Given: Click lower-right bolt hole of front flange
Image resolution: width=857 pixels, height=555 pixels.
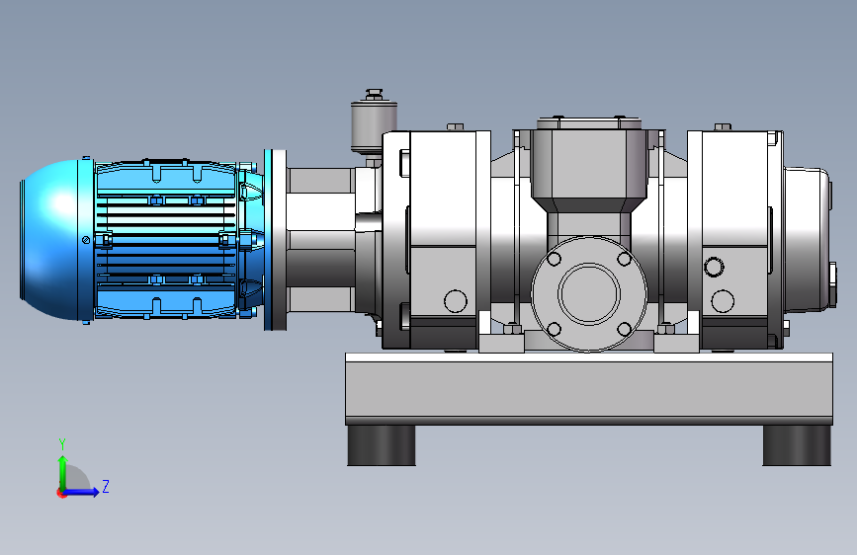Looking at the screenshot, I should [x=625, y=330].
